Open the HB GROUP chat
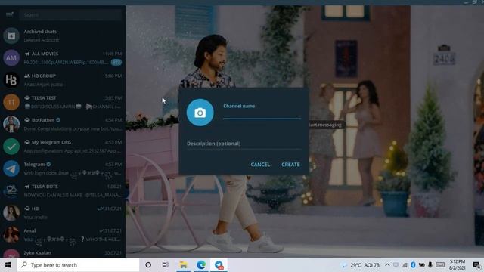 63,80
